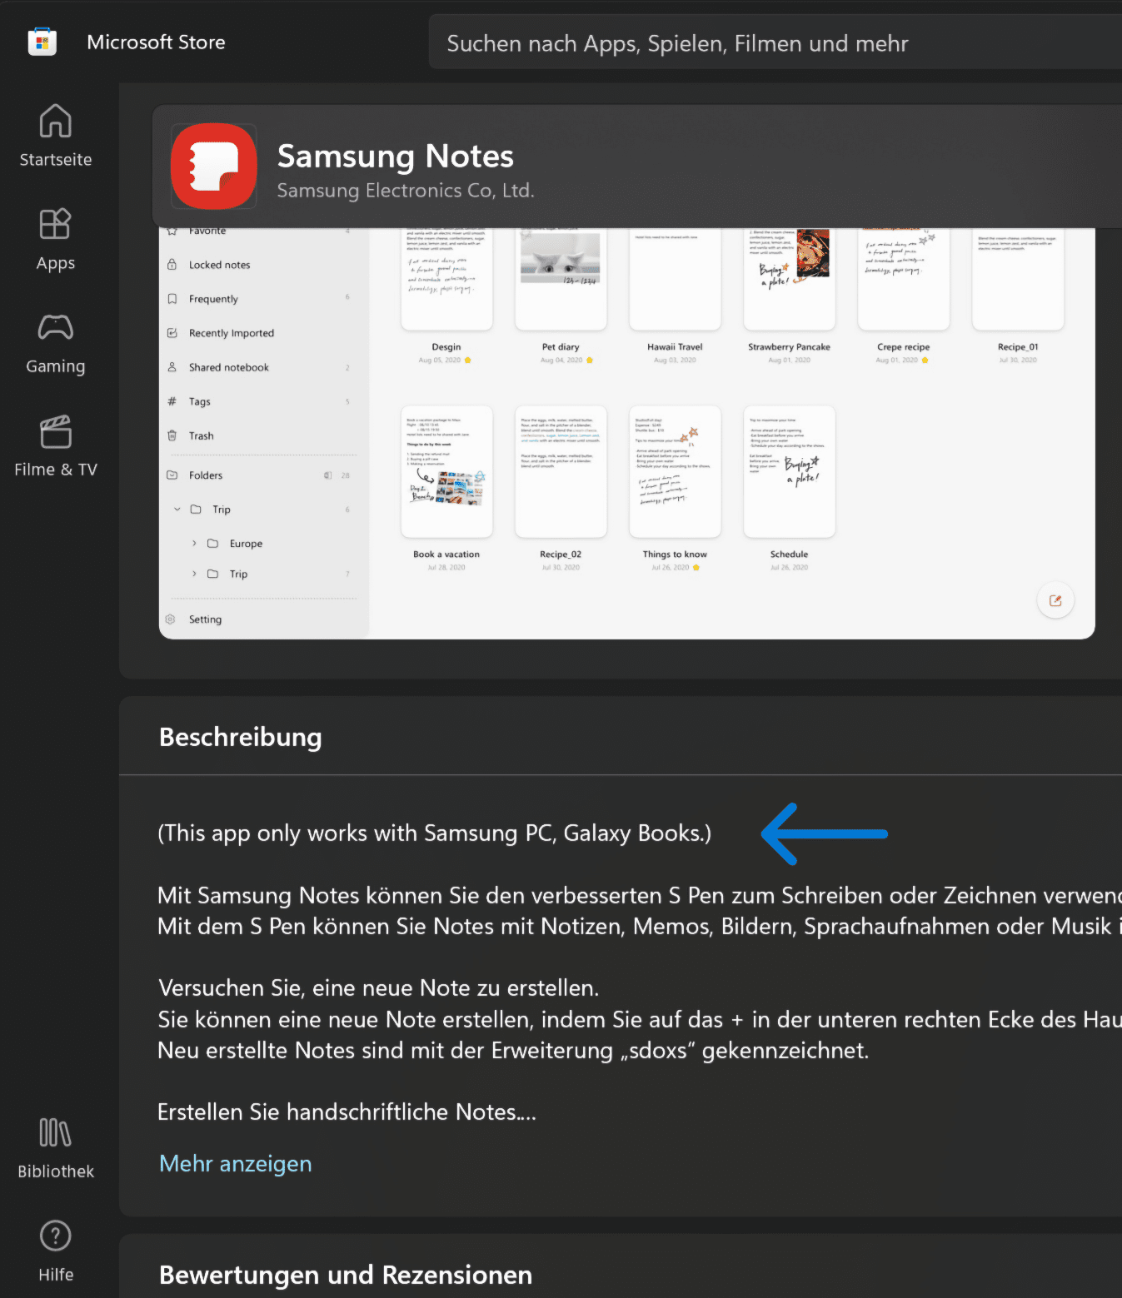Open the Apps section
Screen dimensions: 1122x1298
pyautogui.click(x=56, y=240)
